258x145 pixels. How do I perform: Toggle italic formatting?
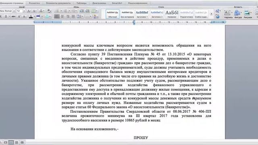pyautogui.click(x=1, y=17)
